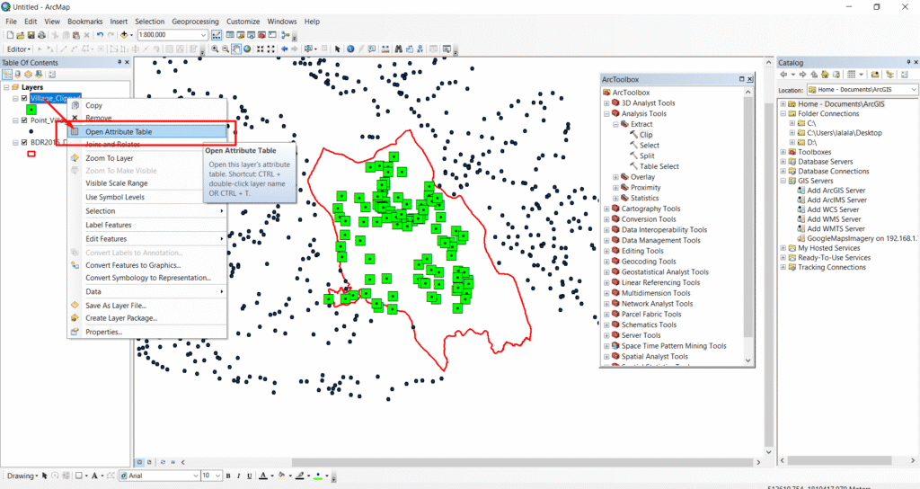The width and height of the screenshot is (920, 489).
Task: Click the Bold formatting icon in Drawing toolbar
Action: coord(228,476)
